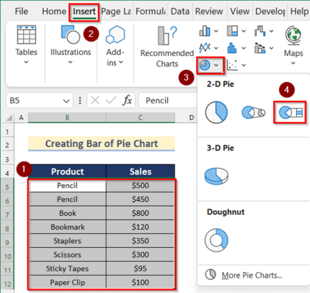The height and width of the screenshot is (293, 310).
Task: Open the File tab
Action: tap(21, 11)
